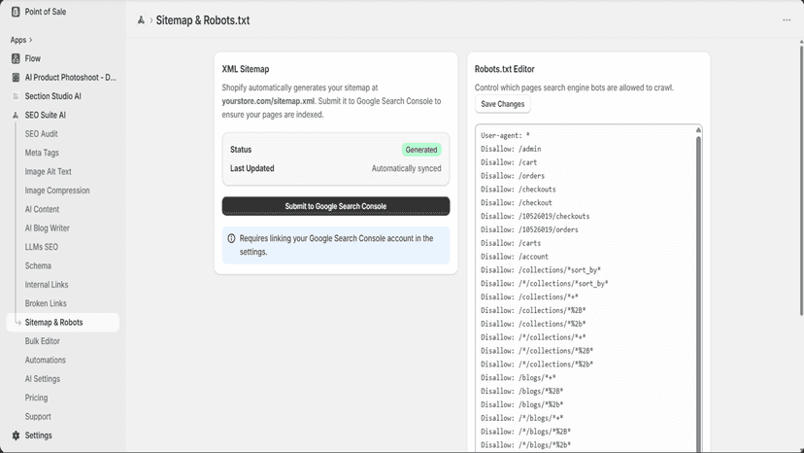Click the Point of Sale icon
The image size is (804, 453).
coord(16,12)
